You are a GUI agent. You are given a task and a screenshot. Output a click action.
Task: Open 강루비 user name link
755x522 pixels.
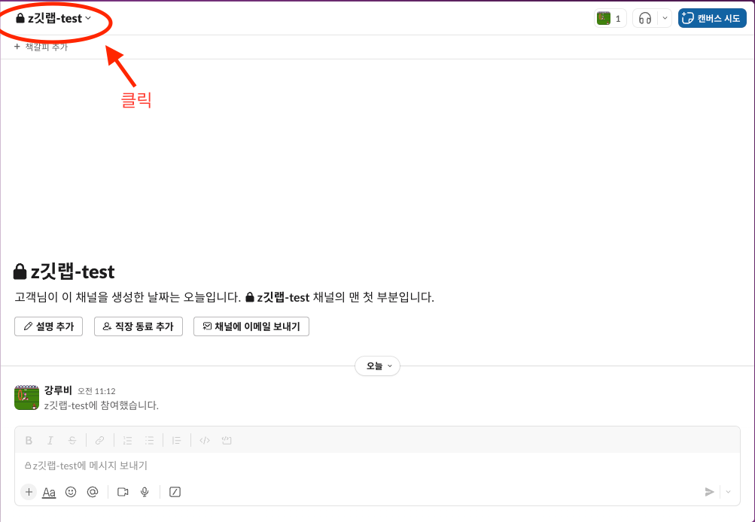coord(58,390)
